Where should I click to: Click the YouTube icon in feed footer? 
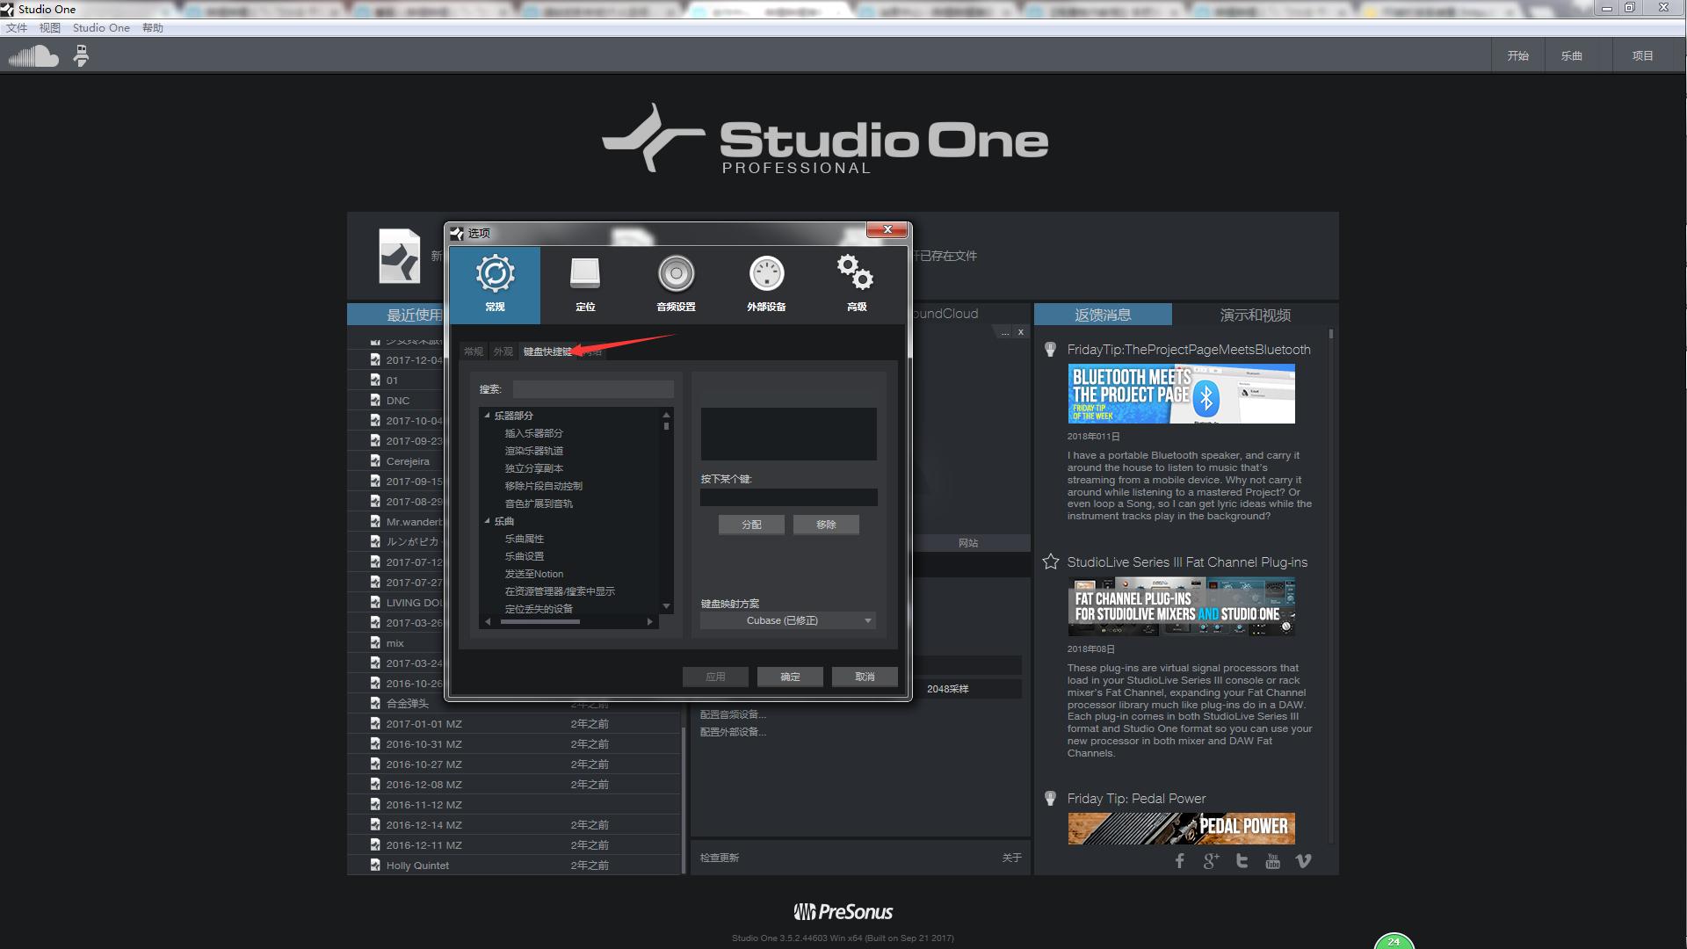1272,861
